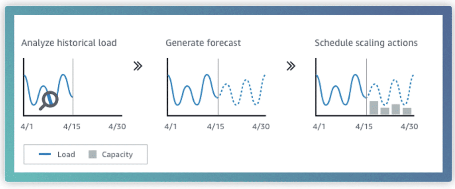Select the blue Load line legend icon
Image resolution: width=455 pixels, height=189 pixels.
coord(45,154)
